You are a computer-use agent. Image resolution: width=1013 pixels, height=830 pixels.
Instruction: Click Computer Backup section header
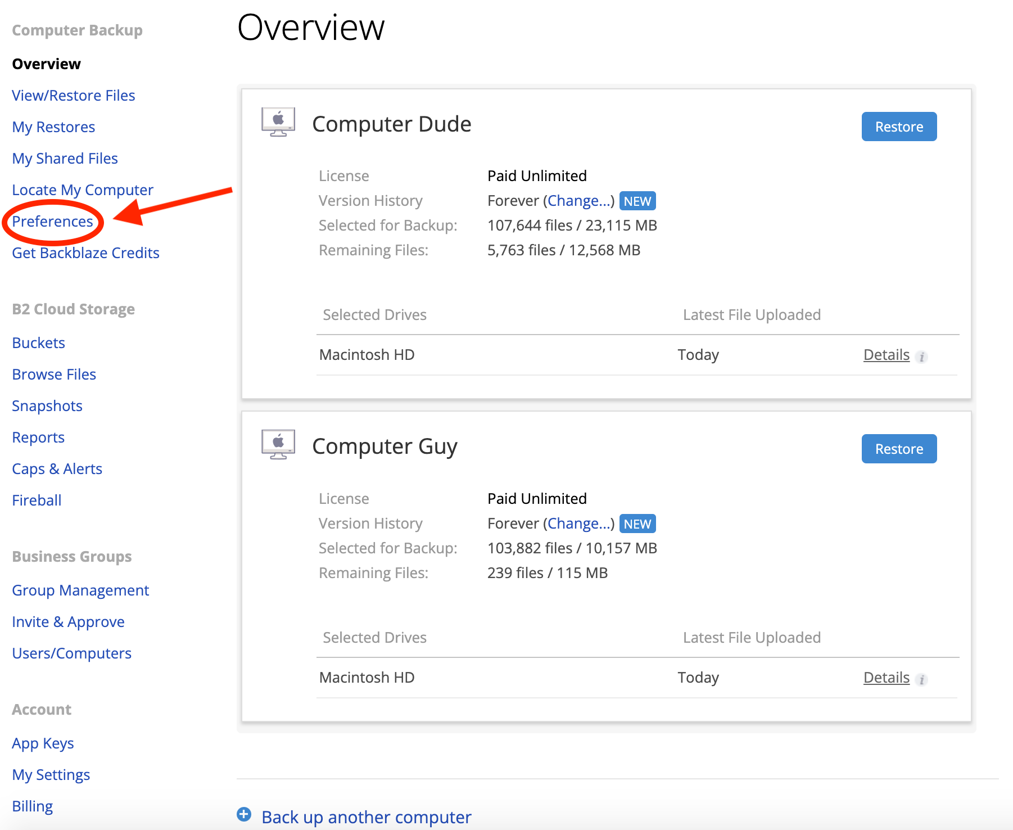point(78,30)
